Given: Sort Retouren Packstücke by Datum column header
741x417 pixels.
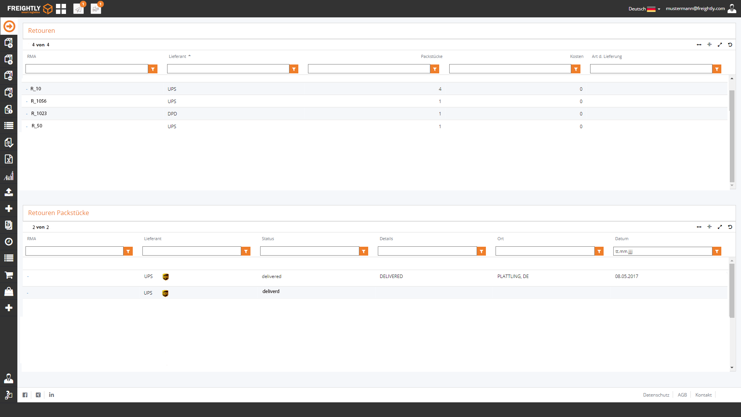Looking at the screenshot, I should pyautogui.click(x=622, y=239).
